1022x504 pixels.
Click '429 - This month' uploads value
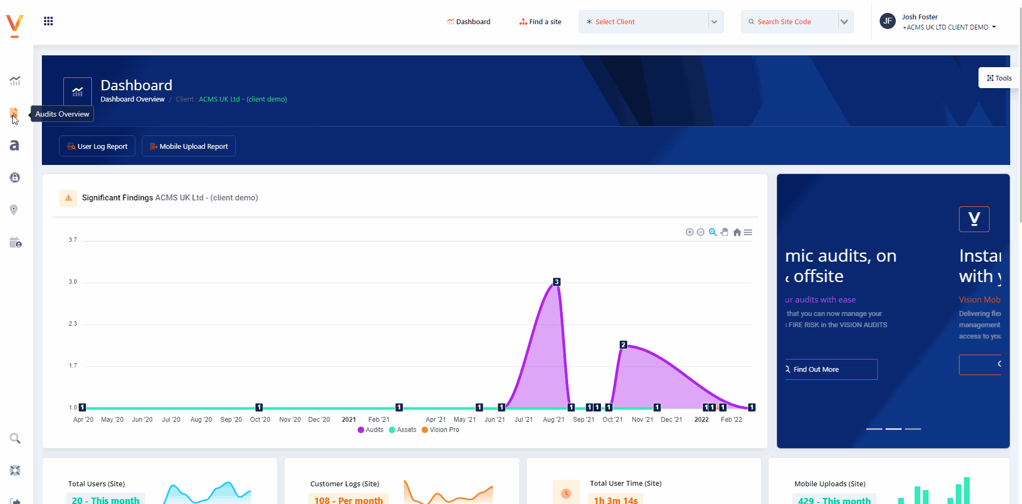click(x=834, y=500)
